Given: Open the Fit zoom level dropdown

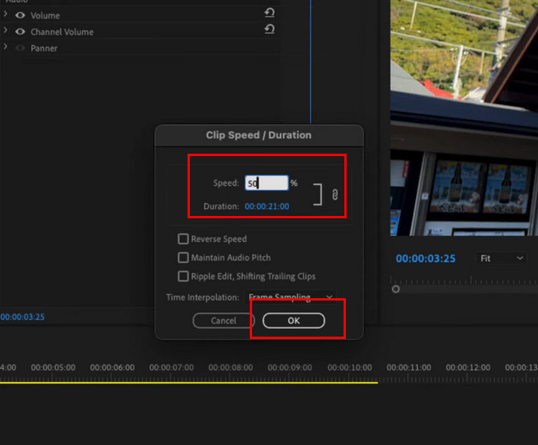Looking at the screenshot, I should (501, 258).
